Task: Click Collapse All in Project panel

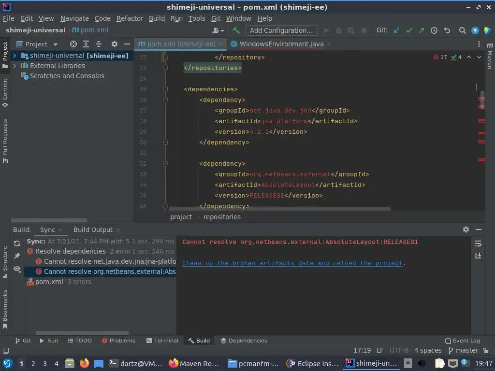Action: click(x=99, y=44)
